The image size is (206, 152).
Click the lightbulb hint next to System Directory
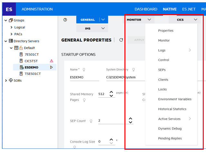tap(133, 70)
